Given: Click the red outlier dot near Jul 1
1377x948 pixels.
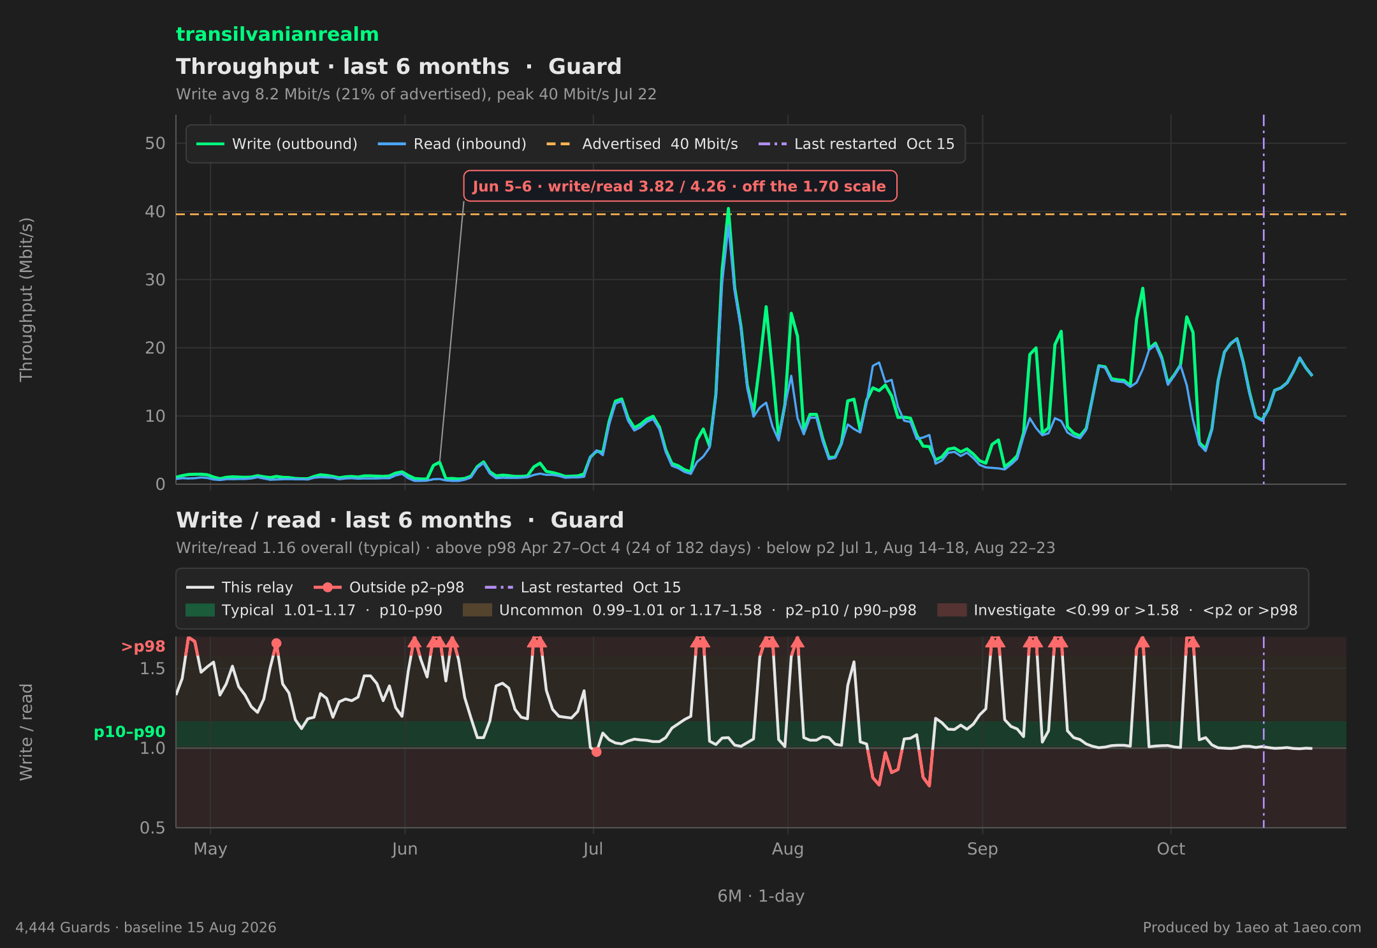Looking at the screenshot, I should (x=596, y=752).
